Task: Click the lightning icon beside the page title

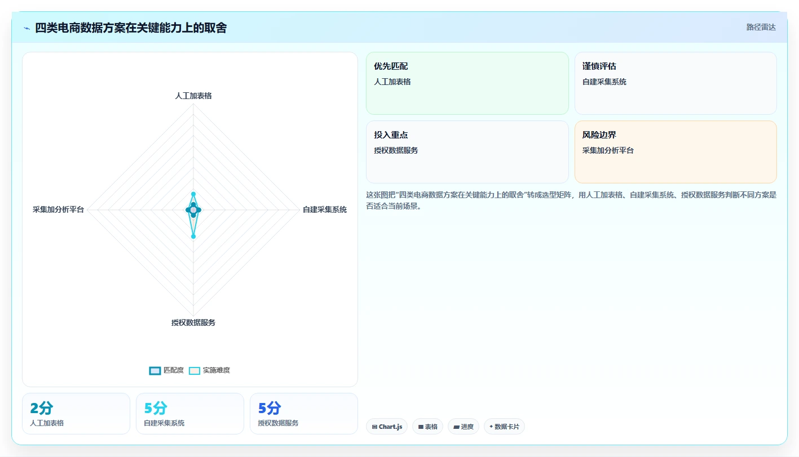Action: [27, 28]
